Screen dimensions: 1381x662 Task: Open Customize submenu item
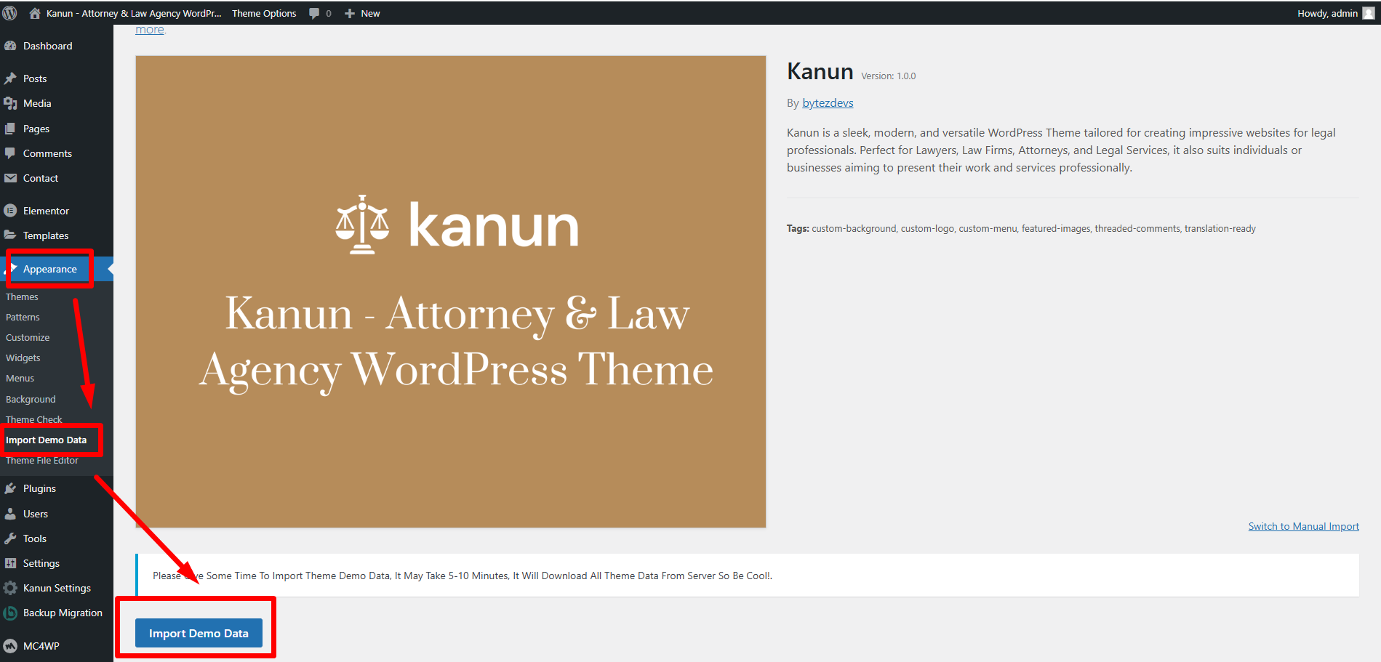pos(28,337)
